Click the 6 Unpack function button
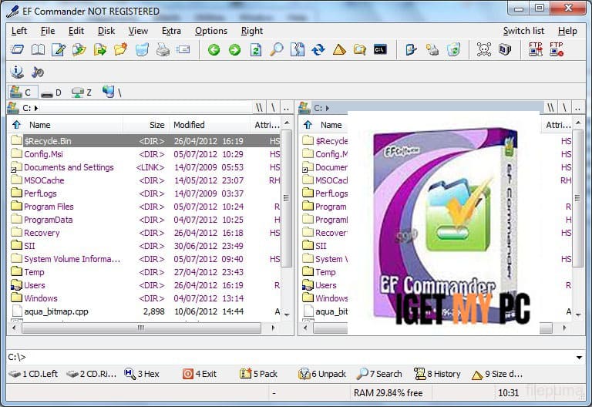The width and height of the screenshot is (592, 407). click(322, 374)
